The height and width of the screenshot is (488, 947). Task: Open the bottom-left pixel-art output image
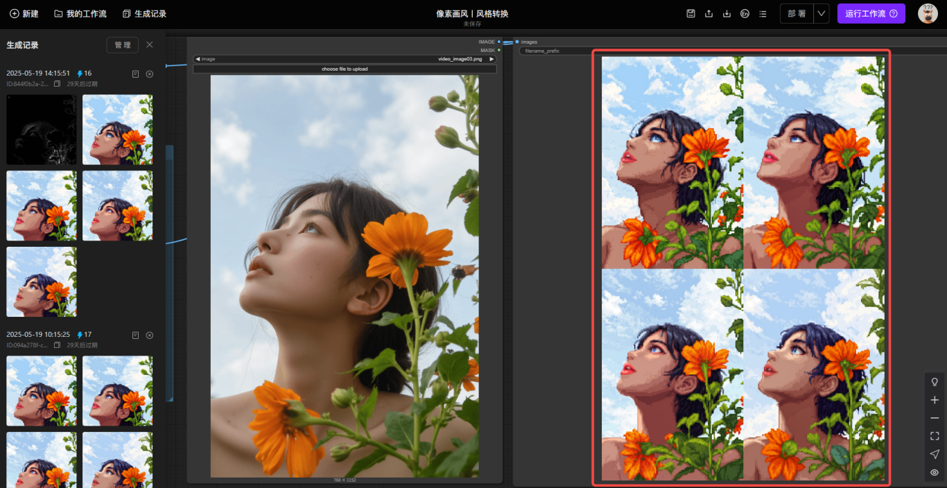672,375
